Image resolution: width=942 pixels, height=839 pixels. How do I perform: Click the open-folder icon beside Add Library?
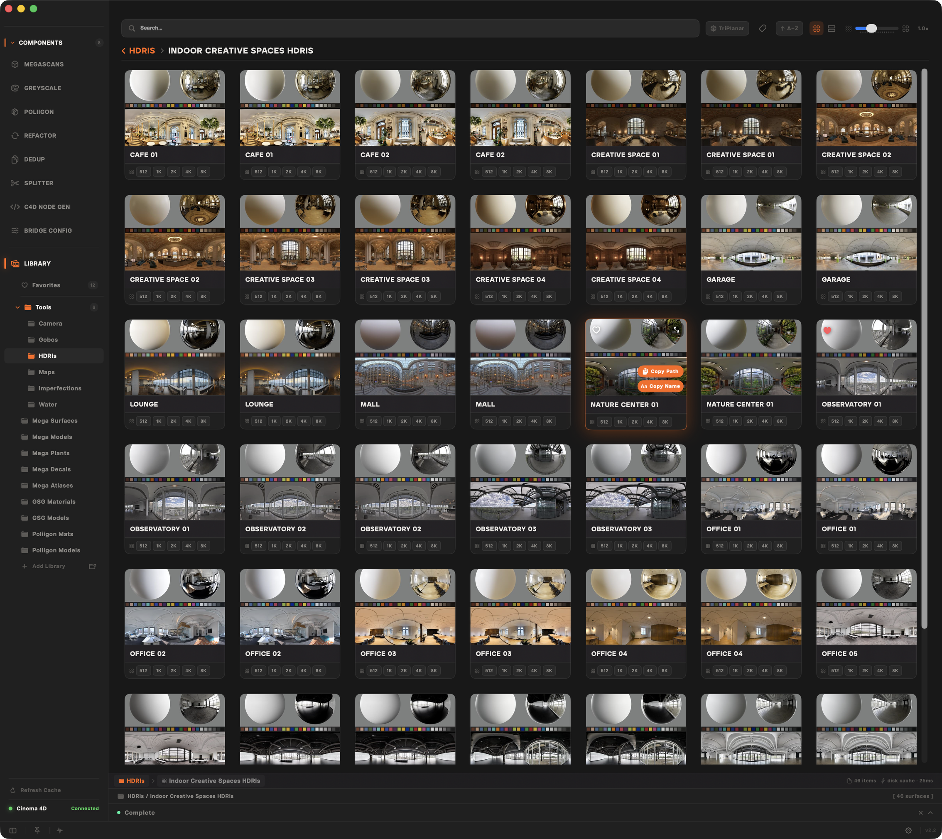point(92,566)
